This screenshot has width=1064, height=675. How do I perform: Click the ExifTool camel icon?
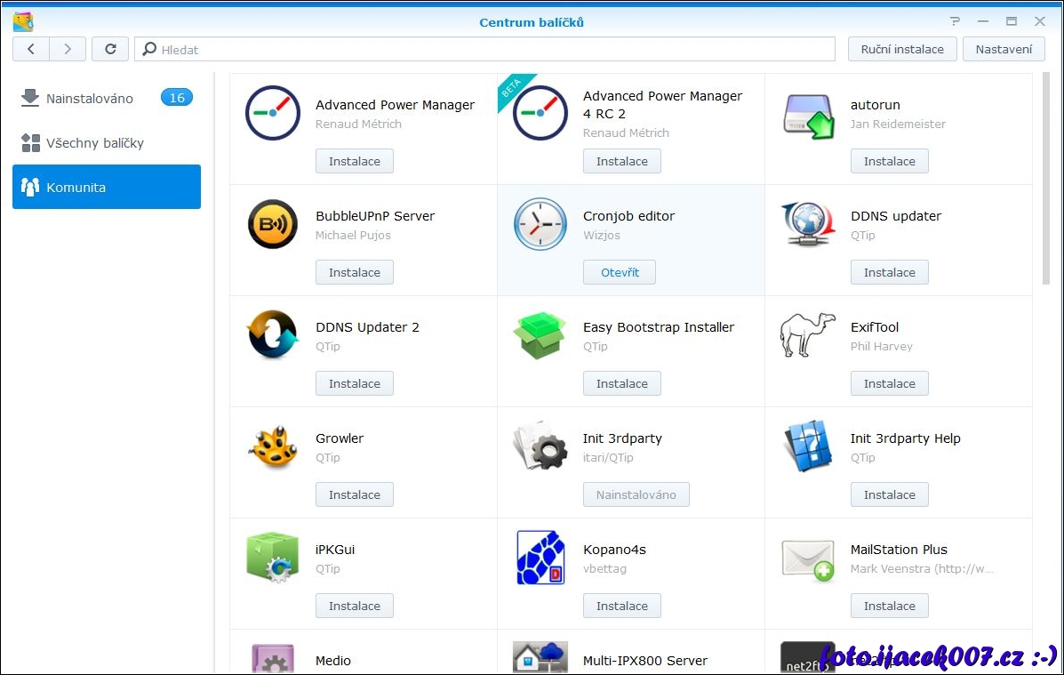coord(808,335)
